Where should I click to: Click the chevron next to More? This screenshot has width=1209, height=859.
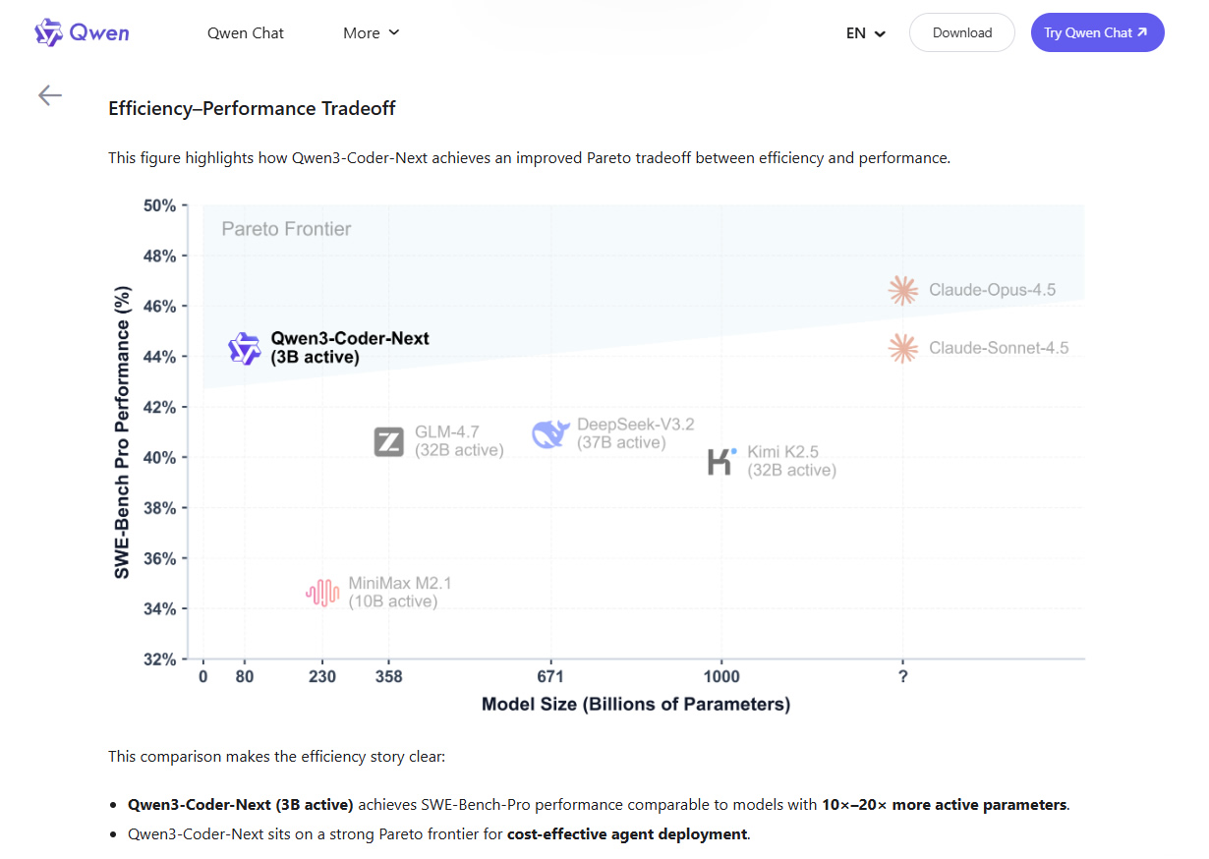pos(395,32)
